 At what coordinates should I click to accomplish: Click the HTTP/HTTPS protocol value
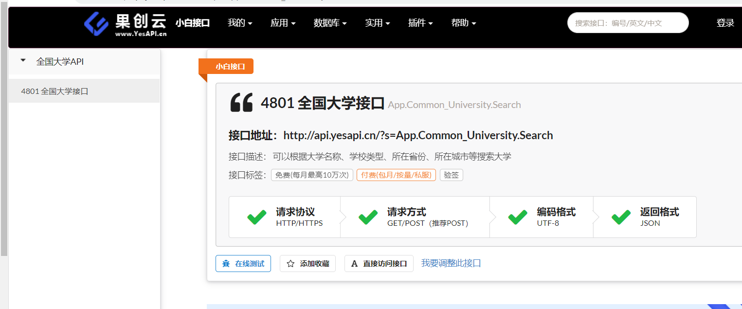coord(299,223)
